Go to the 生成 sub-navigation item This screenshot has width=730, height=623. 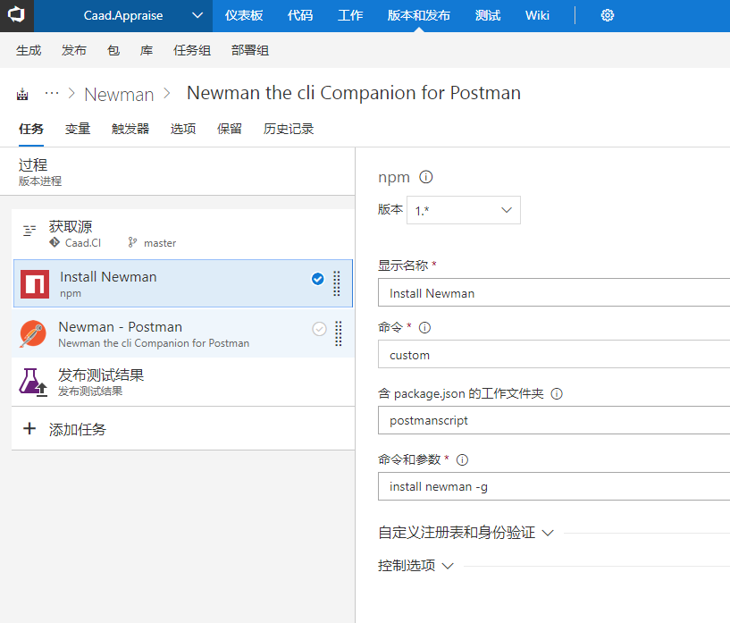[29, 50]
